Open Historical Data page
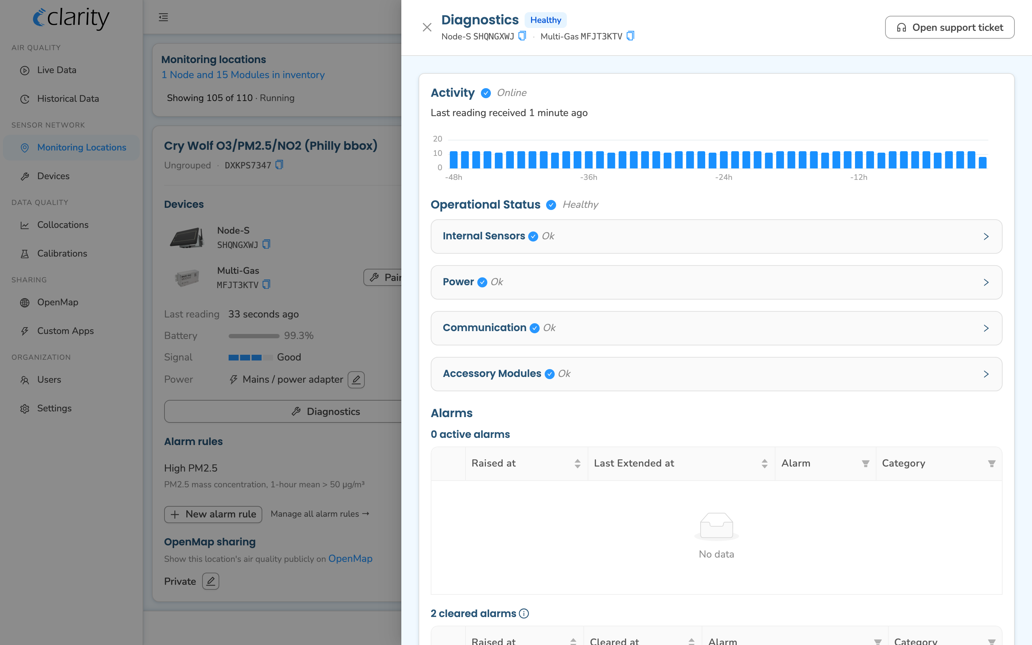Image resolution: width=1032 pixels, height=645 pixels. tap(68, 99)
